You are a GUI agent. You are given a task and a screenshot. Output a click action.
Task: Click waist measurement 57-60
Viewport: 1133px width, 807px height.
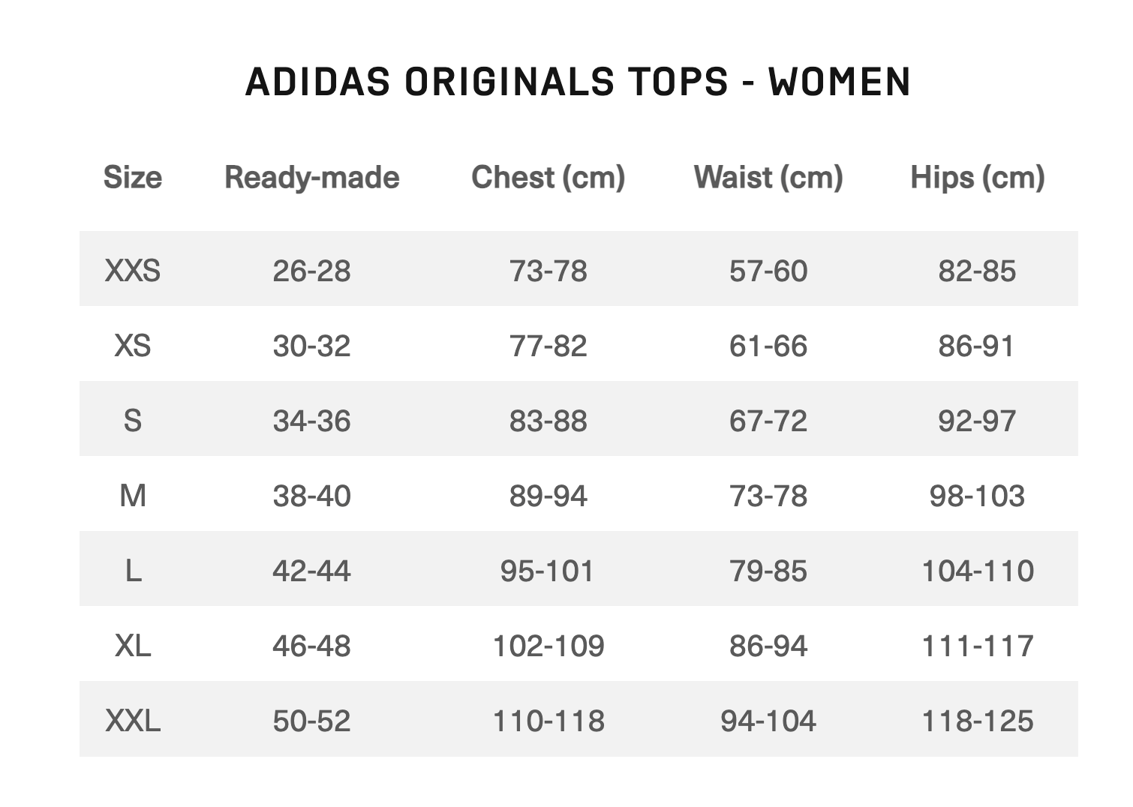(768, 271)
